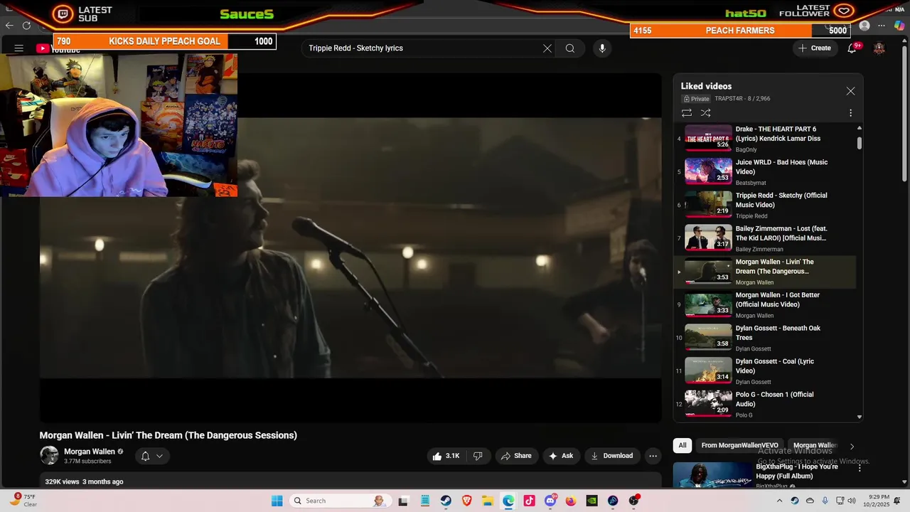The image size is (910, 512).
Task: Select Morgan Wallen - I Got Better video
Action: coord(764,305)
